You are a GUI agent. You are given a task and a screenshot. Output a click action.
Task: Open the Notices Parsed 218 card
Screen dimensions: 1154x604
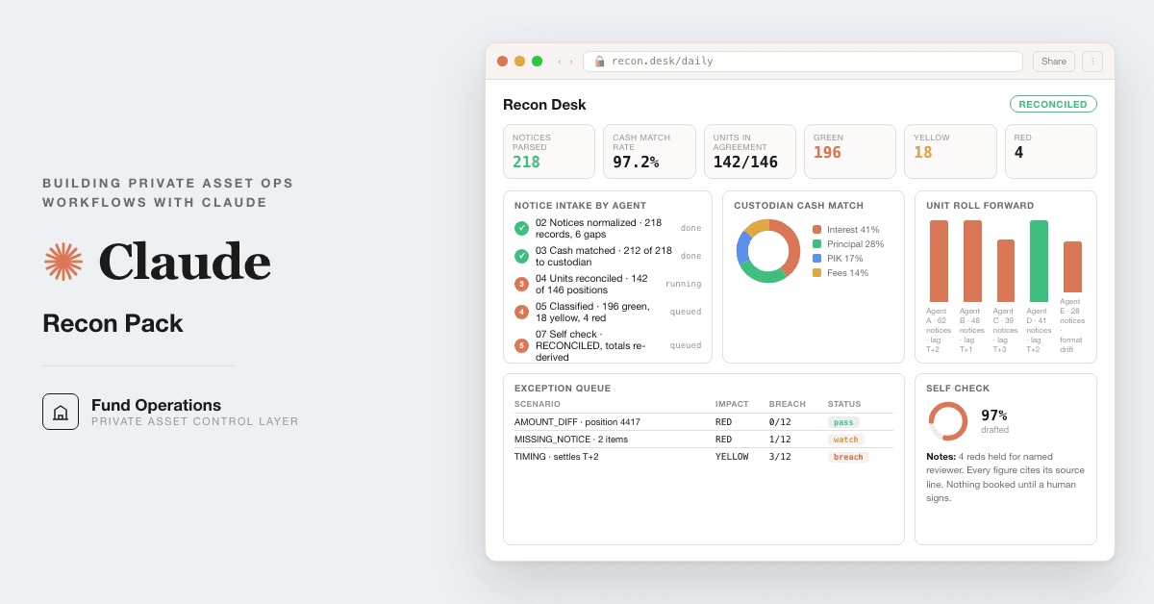tap(549, 152)
